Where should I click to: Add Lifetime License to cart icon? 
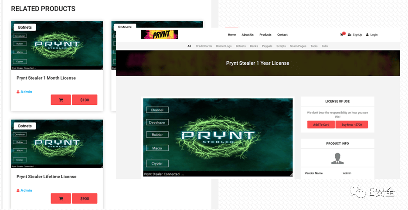(61, 198)
